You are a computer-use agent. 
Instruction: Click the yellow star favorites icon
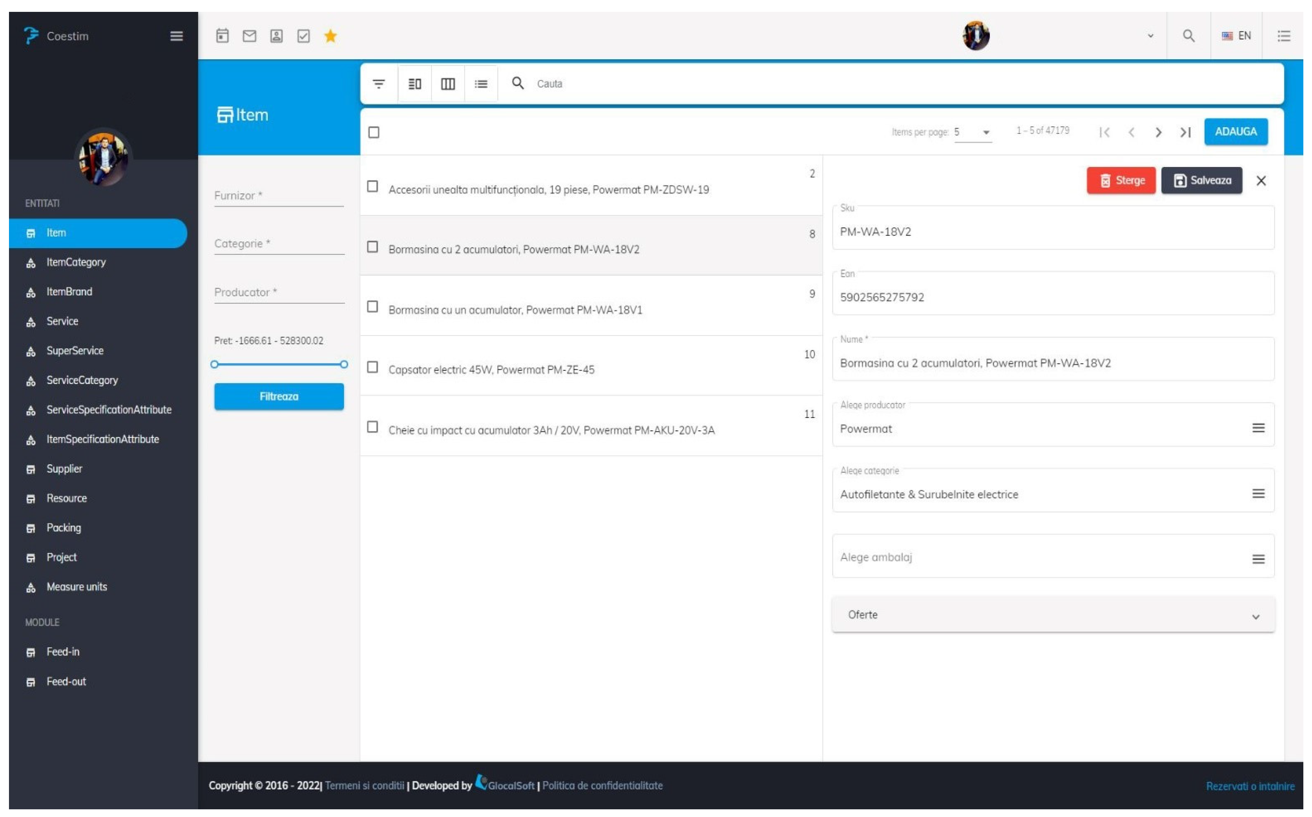click(x=330, y=36)
